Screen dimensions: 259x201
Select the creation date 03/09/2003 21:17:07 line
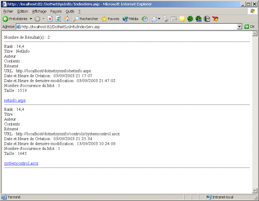[x=48, y=76]
